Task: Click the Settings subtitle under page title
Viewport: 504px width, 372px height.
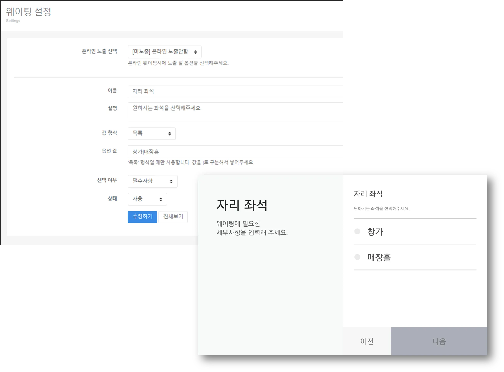Action: 13,21
